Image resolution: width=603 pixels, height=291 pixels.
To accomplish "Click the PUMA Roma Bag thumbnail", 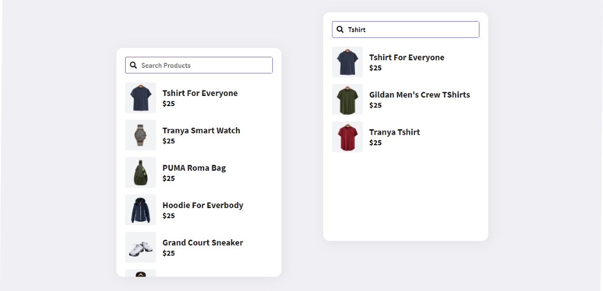I will pyautogui.click(x=140, y=172).
